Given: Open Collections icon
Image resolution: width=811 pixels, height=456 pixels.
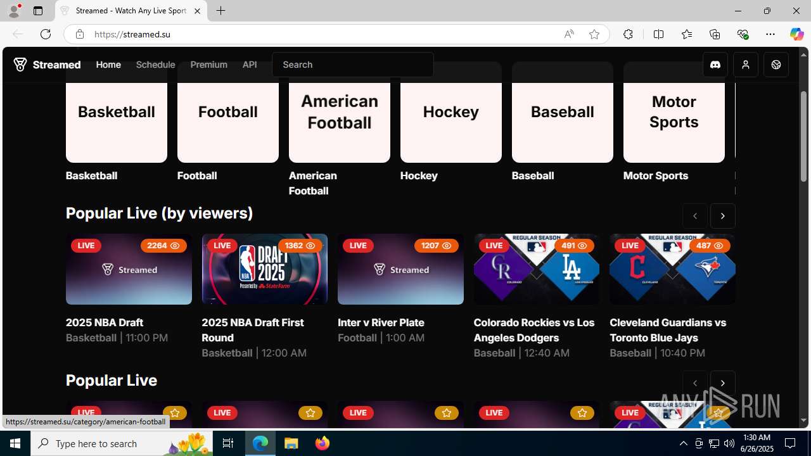Looking at the screenshot, I should [x=715, y=34].
